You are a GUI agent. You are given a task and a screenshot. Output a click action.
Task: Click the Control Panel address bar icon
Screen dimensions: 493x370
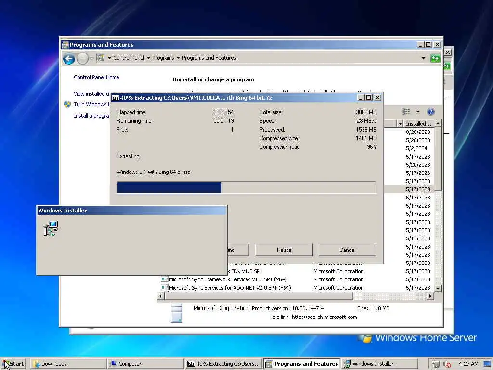click(x=100, y=58)
